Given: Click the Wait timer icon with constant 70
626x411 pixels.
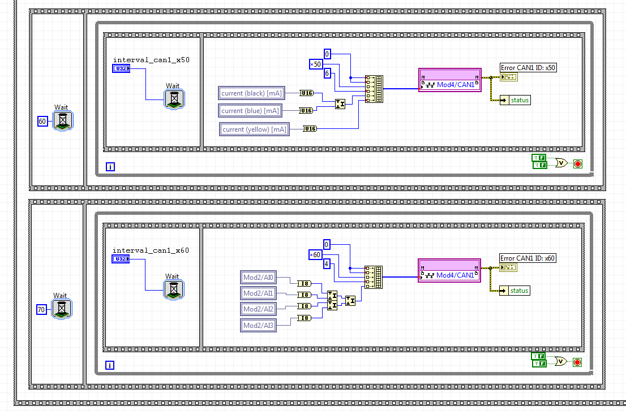Looking at the screenshot, I should 62,309.
